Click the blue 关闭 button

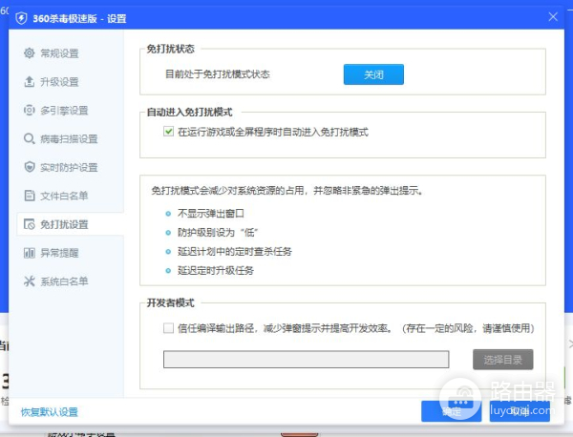tap(373, 74)
